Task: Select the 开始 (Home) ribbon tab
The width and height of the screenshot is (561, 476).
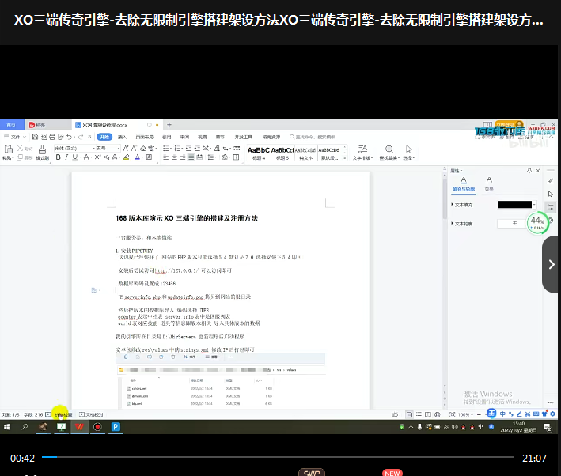Action: [x=104, y=137]
